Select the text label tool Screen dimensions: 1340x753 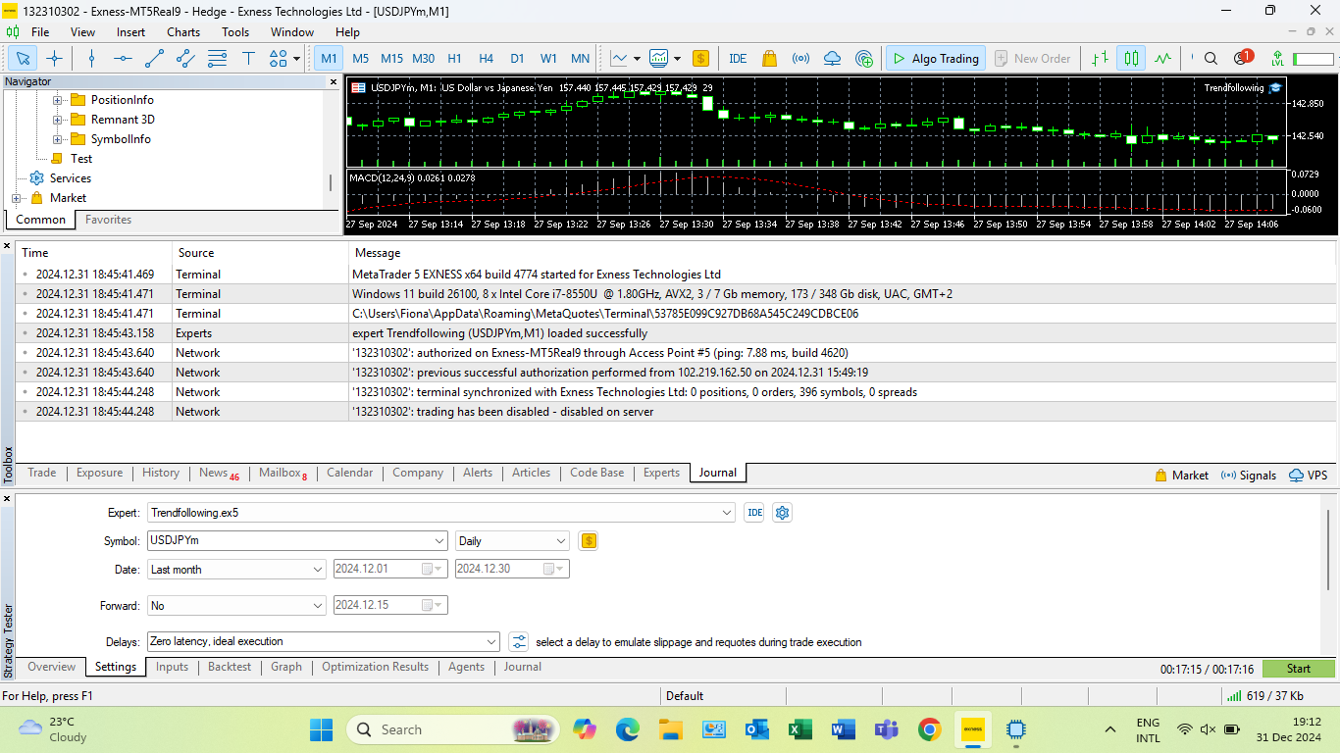click(248, 59)
